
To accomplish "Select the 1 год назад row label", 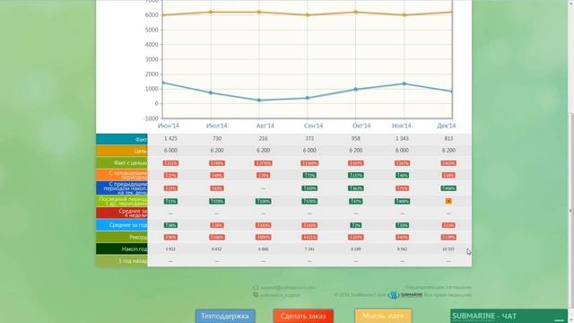I will click(x=122, y=261).
